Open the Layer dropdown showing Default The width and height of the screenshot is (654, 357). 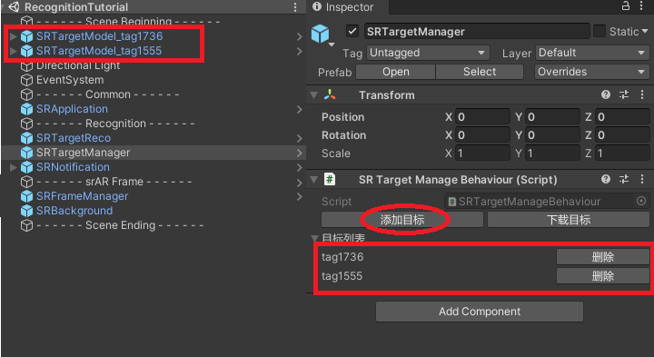pyautogui.click(x=592, y=53)
